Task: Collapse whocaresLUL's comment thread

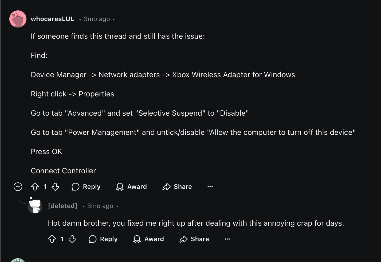Action: [18, 187]
